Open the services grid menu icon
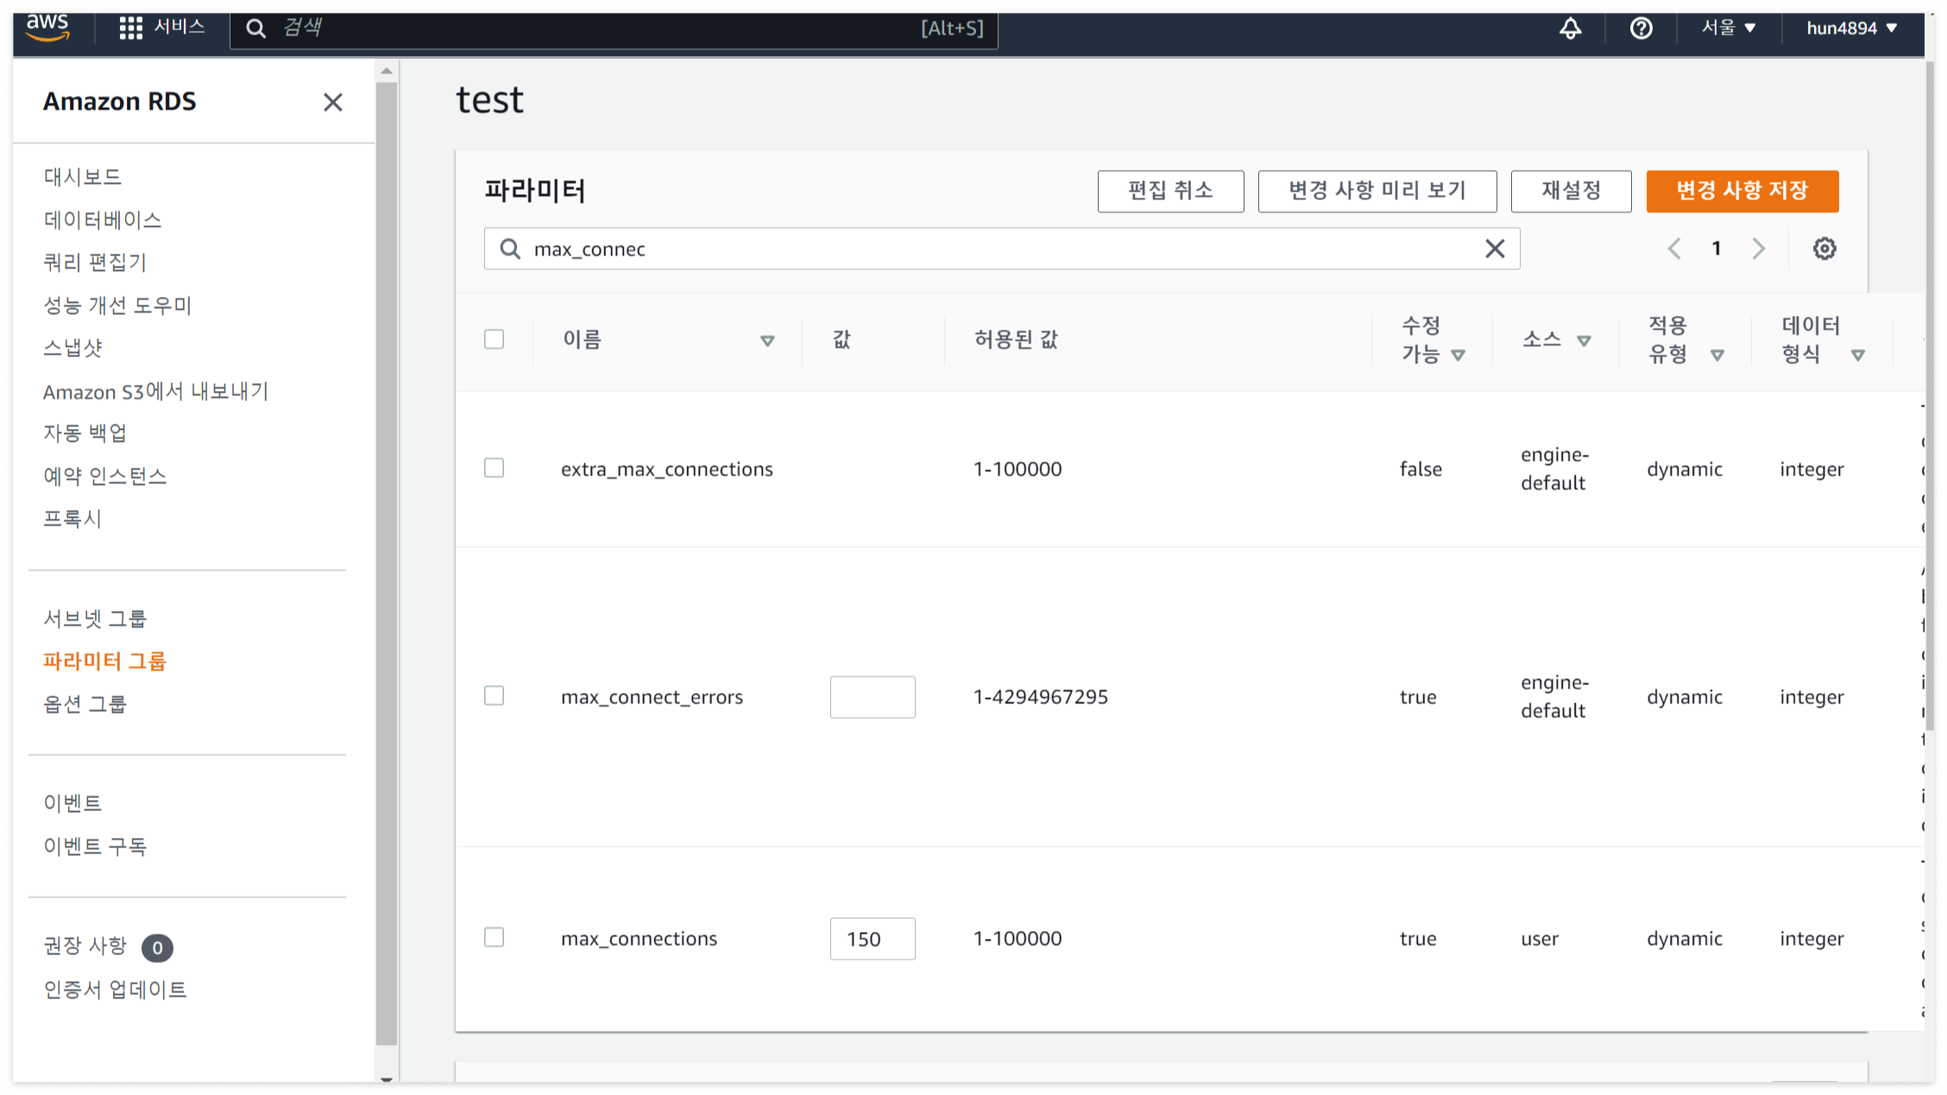The image size is (1947, 1095). (130, 28)
